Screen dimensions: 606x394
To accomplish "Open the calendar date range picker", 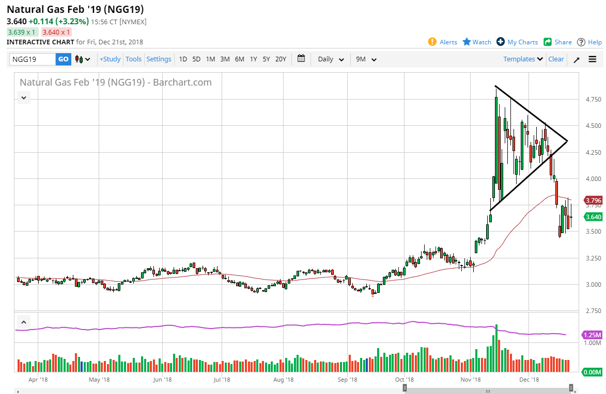I will 302,59.
